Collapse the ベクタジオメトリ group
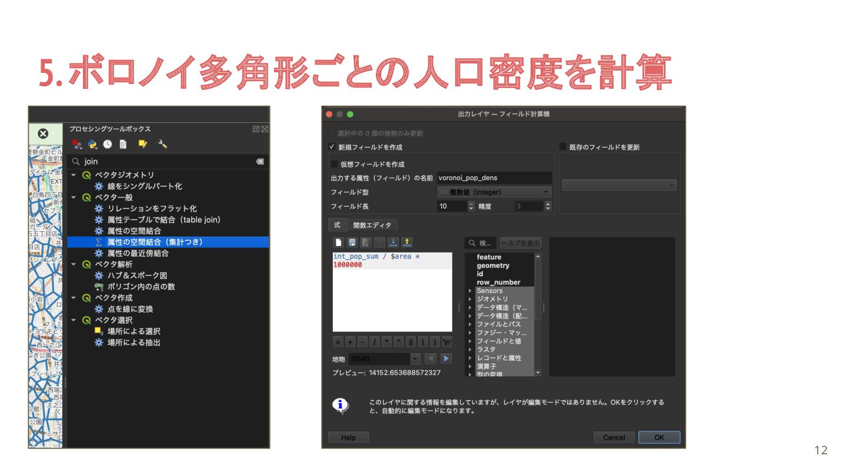Image resolution: width=847 pixels, height=476 pixels. 74,175
